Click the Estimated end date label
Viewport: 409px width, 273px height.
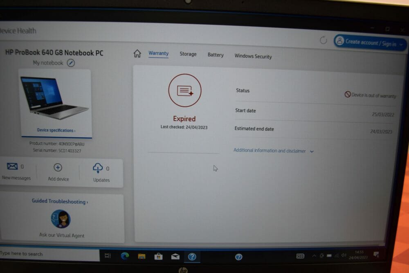(x=254, y=129)
